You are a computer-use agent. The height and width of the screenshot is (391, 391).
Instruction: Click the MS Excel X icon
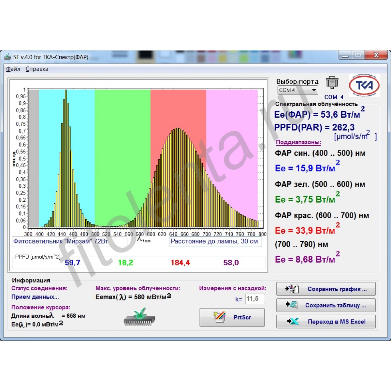point(293,322)
